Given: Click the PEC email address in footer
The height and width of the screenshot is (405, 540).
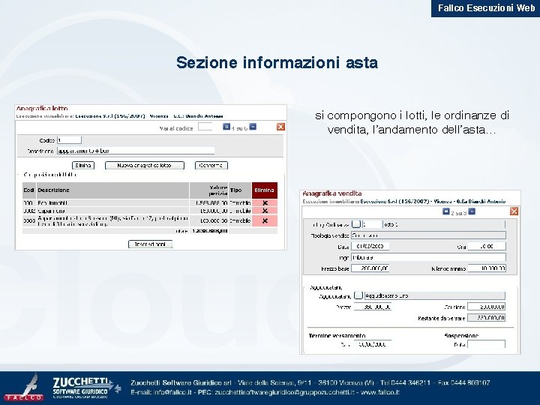Looking at the screenshot, I should point(285,392).
